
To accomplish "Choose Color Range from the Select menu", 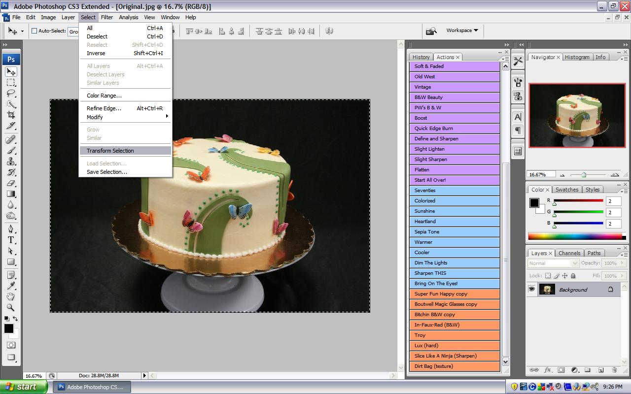I will click(125, 96).
